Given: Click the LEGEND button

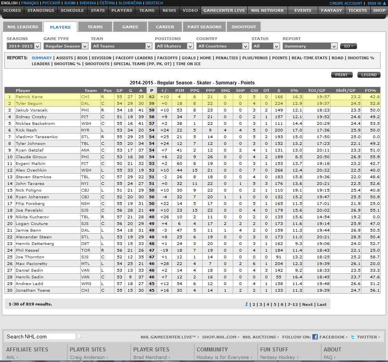Looking at the screenshot, I should [x=369, y=75].
